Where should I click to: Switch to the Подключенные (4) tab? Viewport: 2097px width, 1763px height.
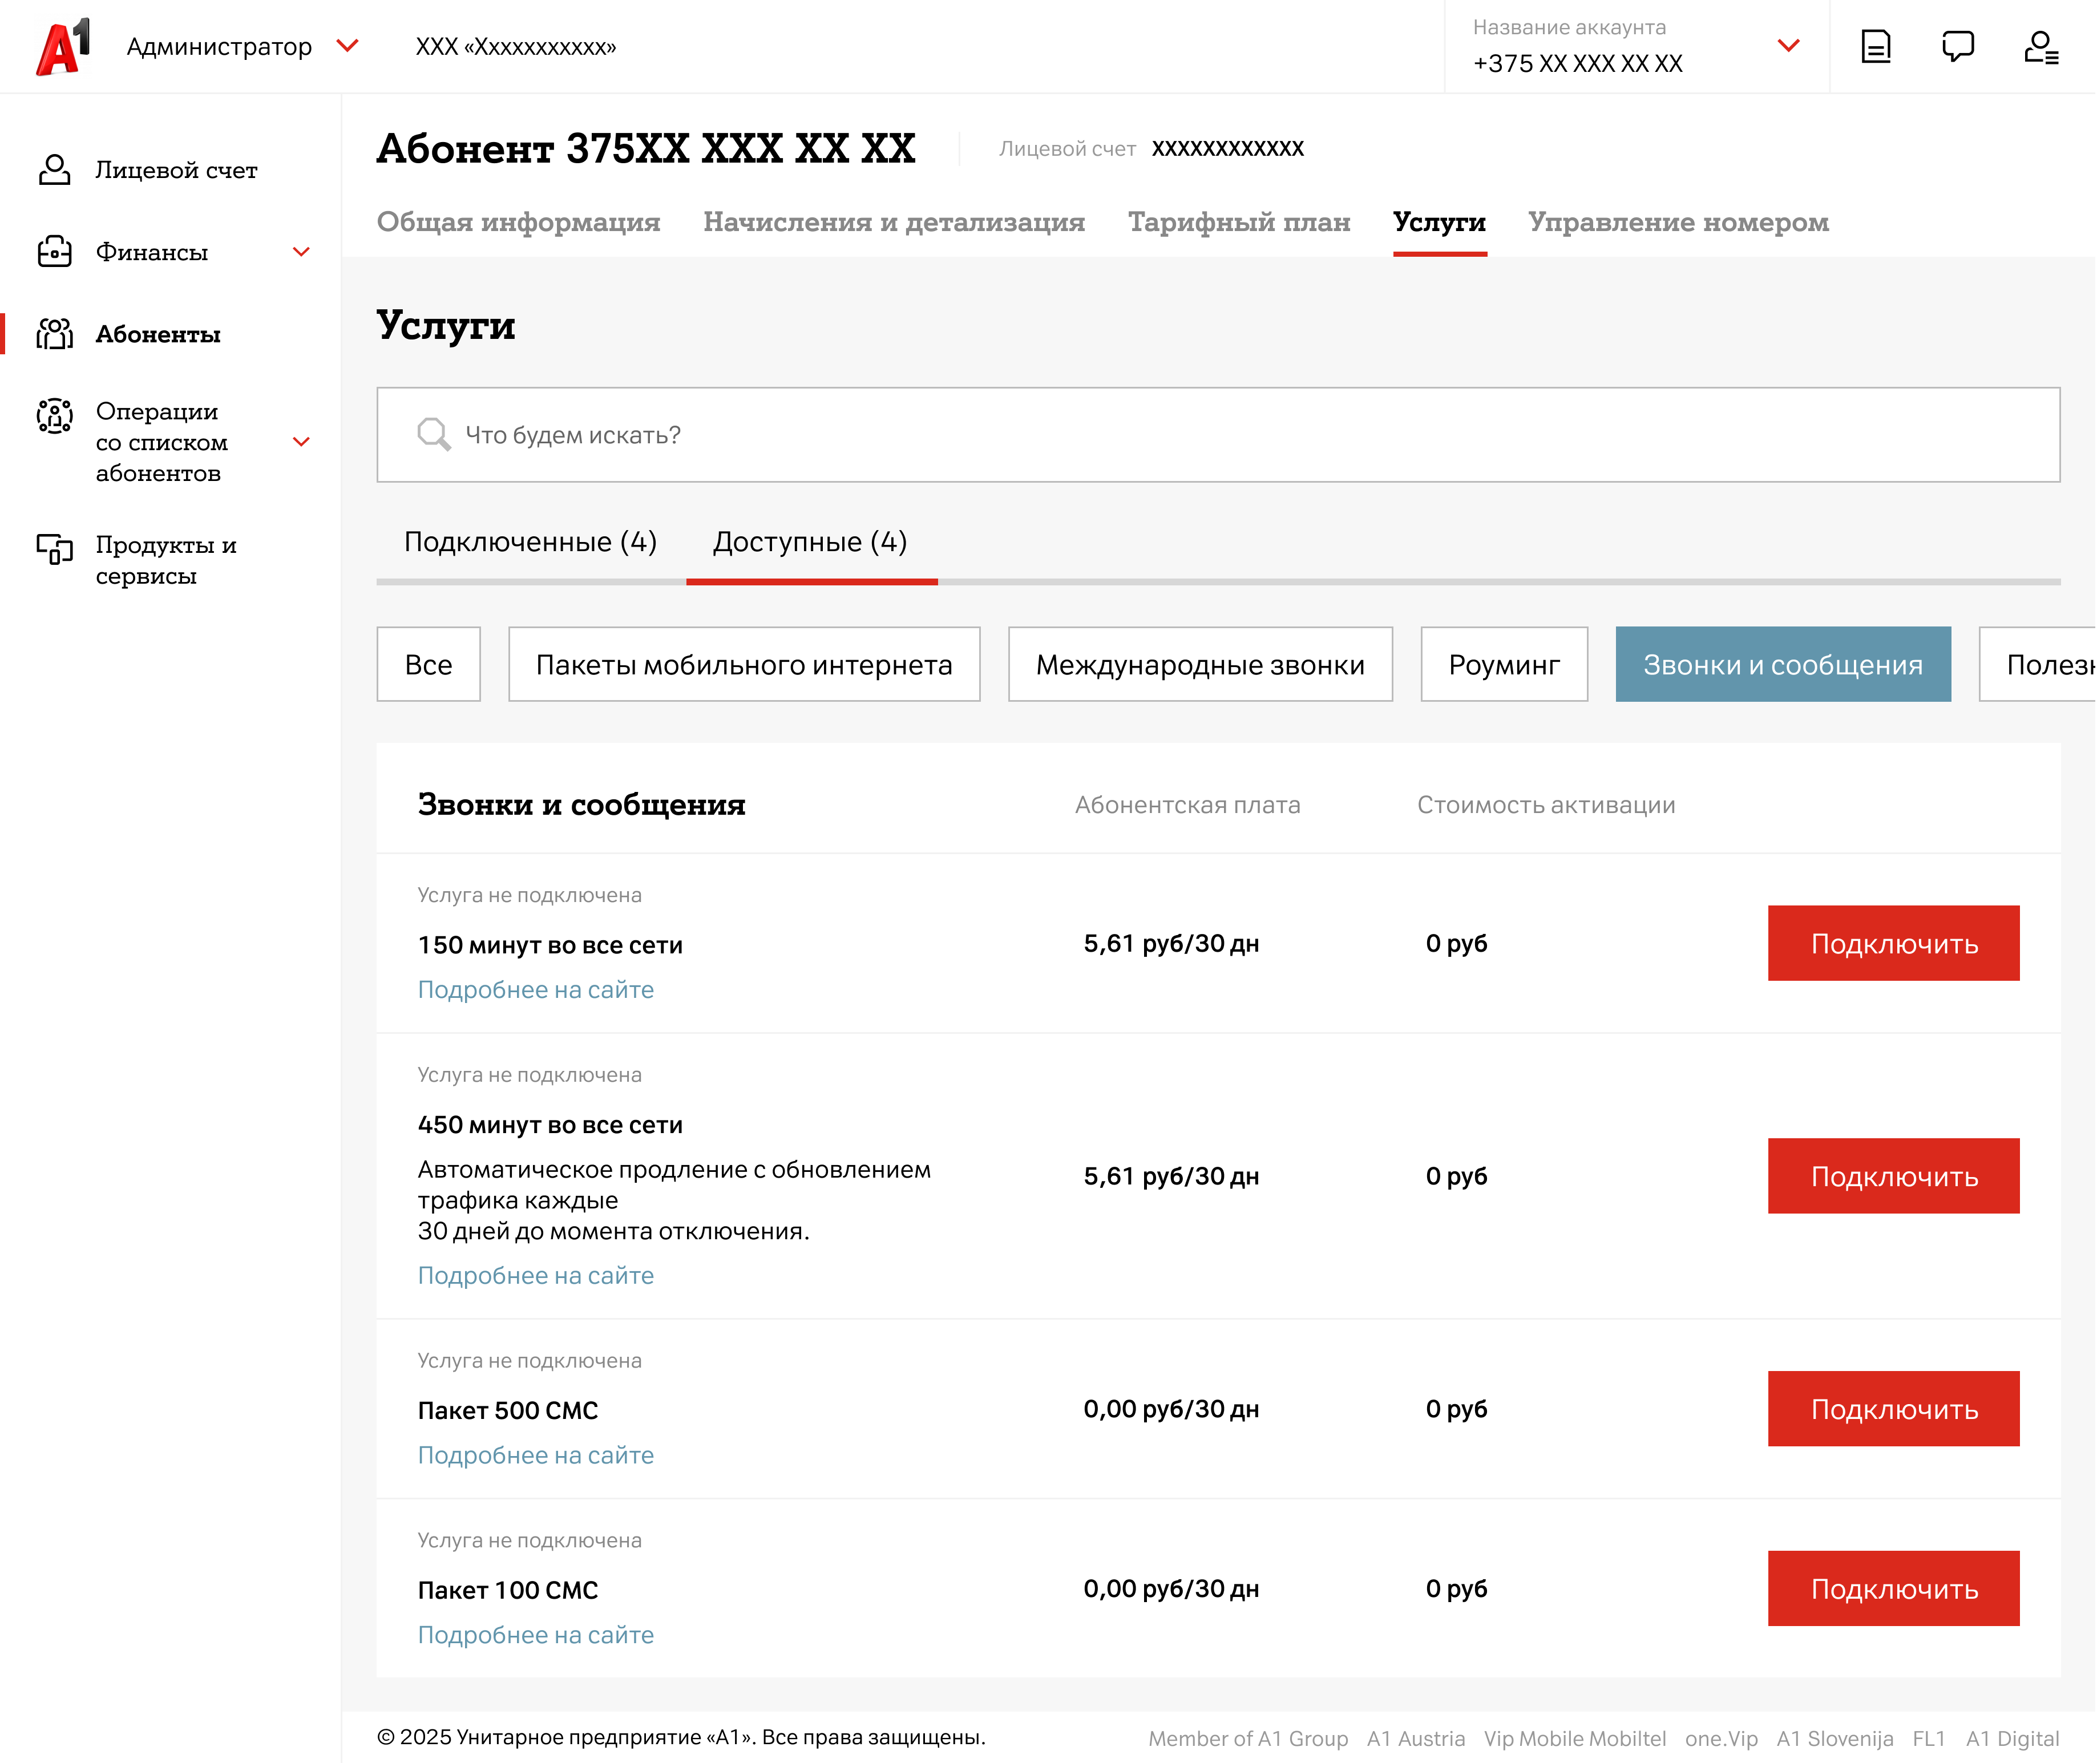tap(530, 541)
